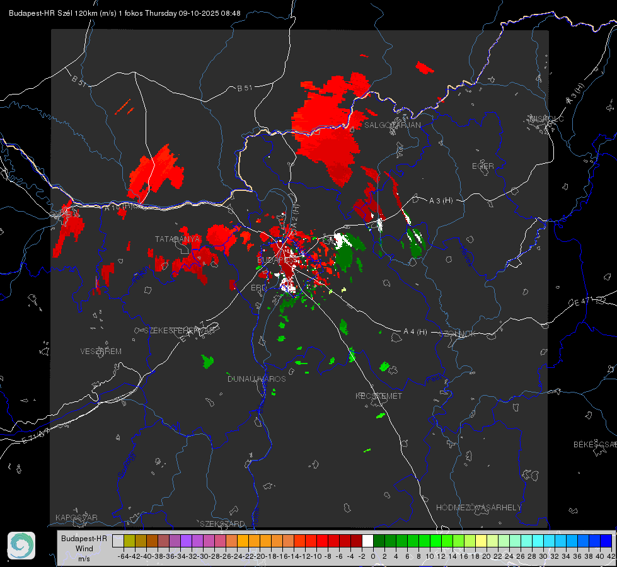This screenshot has width=617, height=567.
Task: Pick the purple legend swatch near -34
Action: pos(186,541)
